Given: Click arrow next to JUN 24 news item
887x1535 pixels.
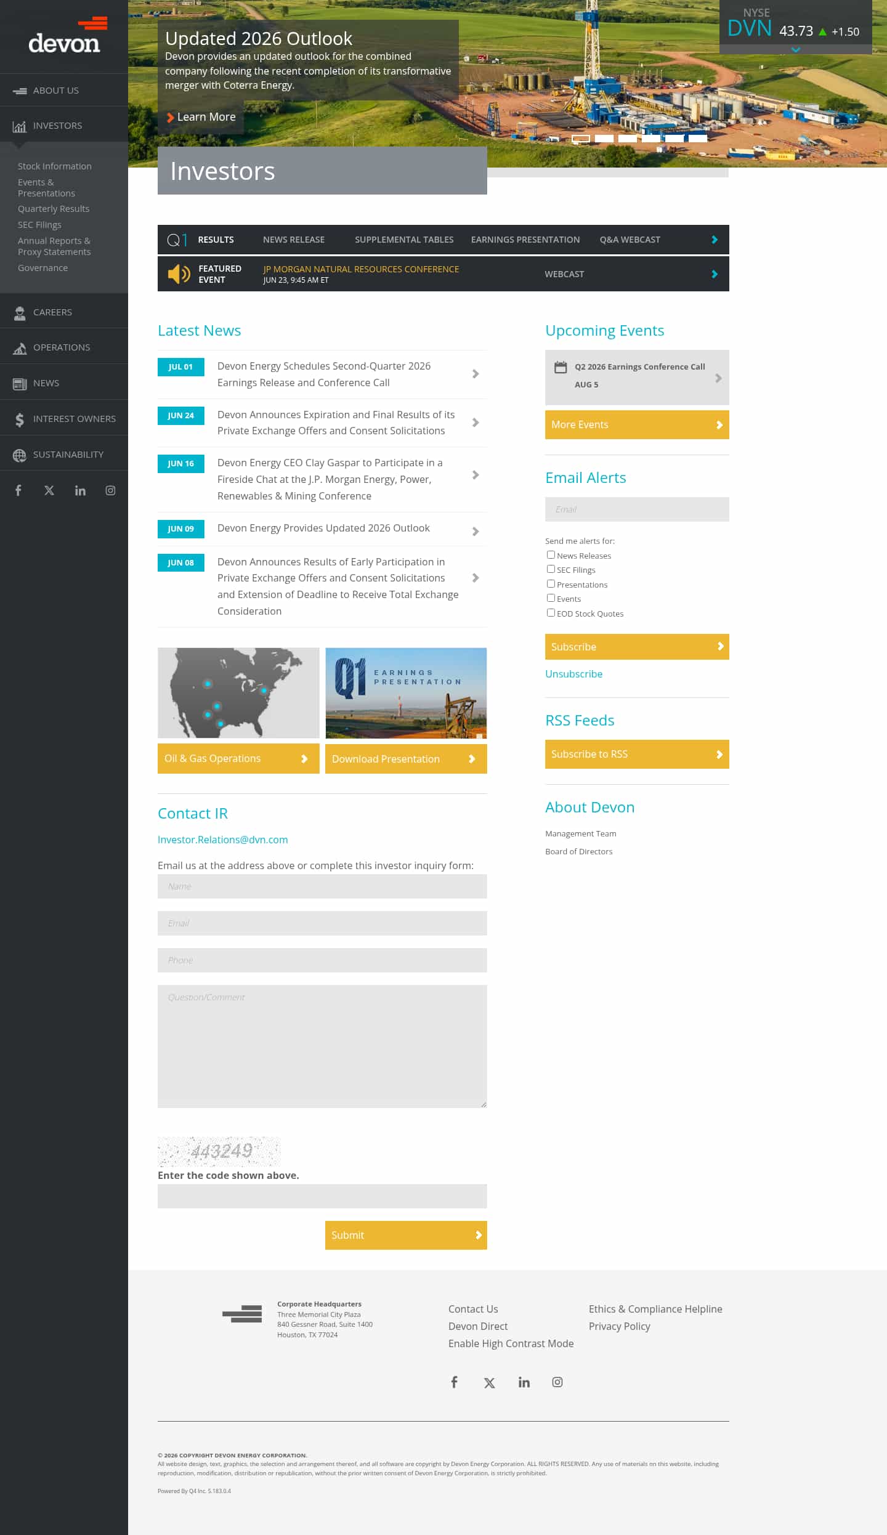Looking at the screenshot, I should 475,423.
